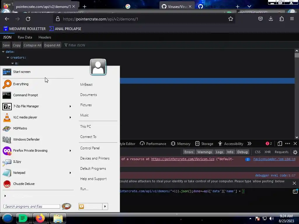The width and height of the screenshot is (299, 224).
Task: Launch ILSpy icon
Action: coord(7,162)
